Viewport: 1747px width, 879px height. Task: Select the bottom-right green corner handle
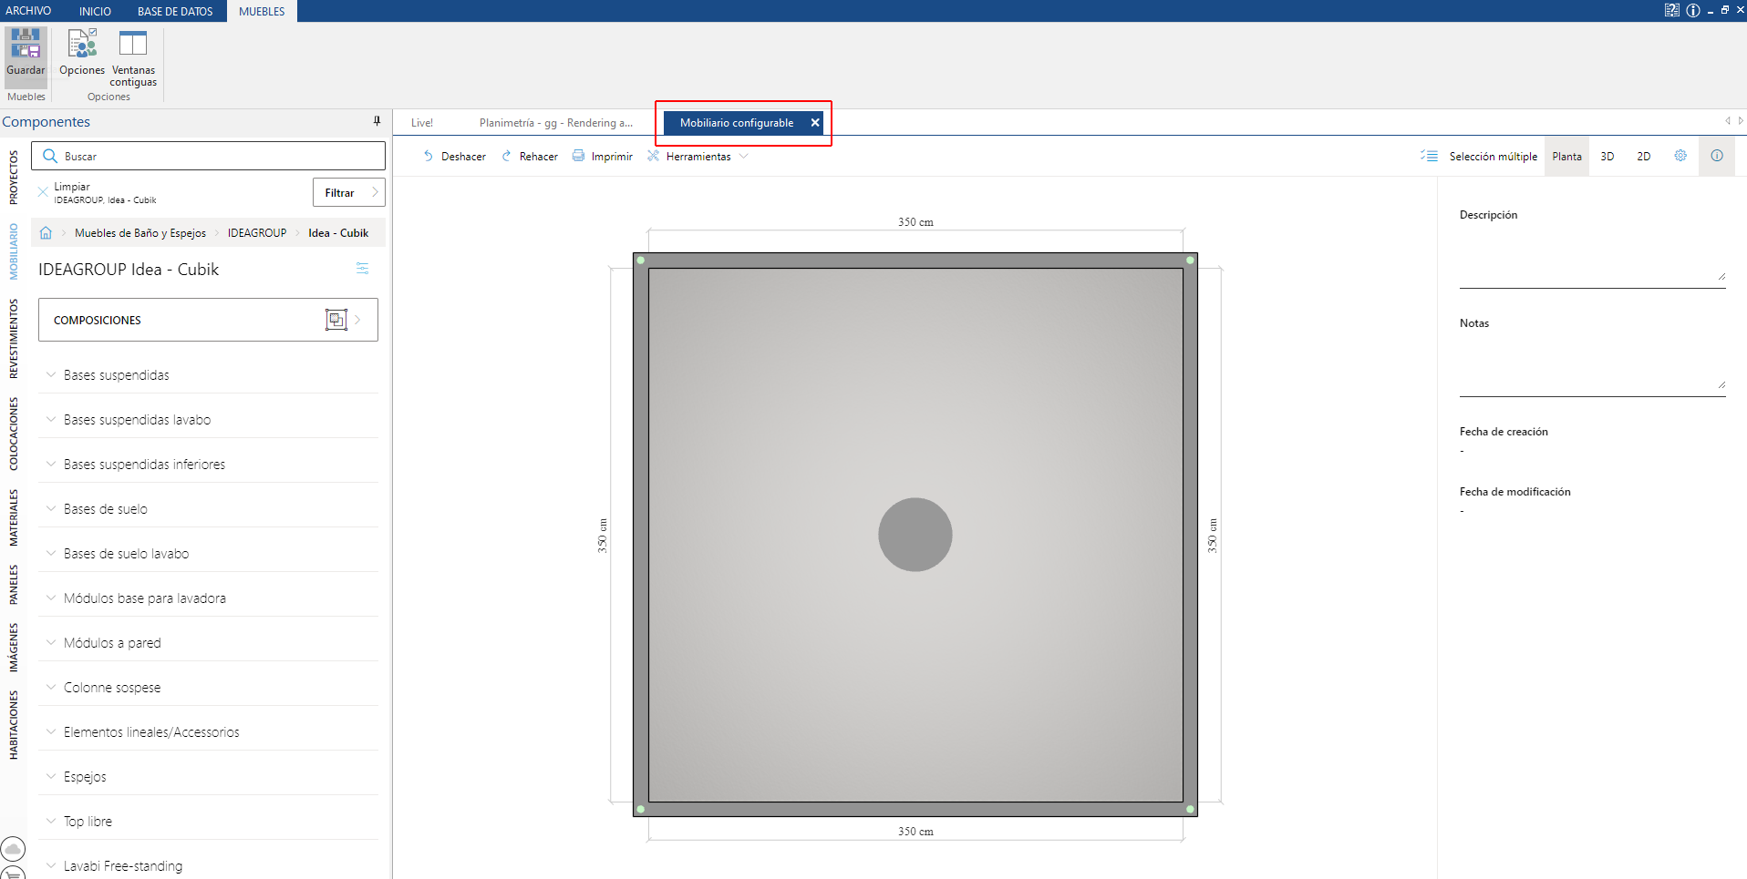(x=1190, y=809)
